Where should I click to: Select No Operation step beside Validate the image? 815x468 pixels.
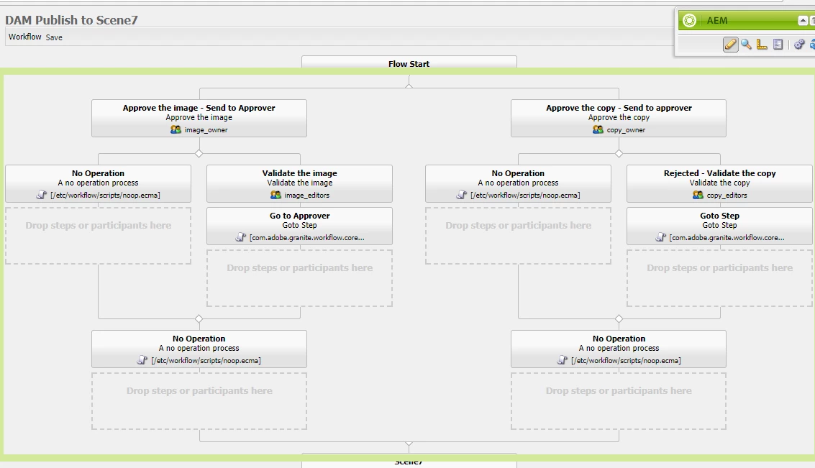coord(99,184)
